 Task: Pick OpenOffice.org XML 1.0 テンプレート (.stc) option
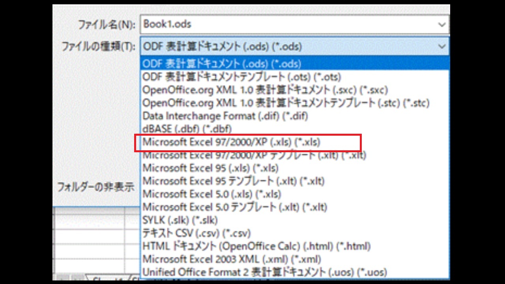click(286, 103)
